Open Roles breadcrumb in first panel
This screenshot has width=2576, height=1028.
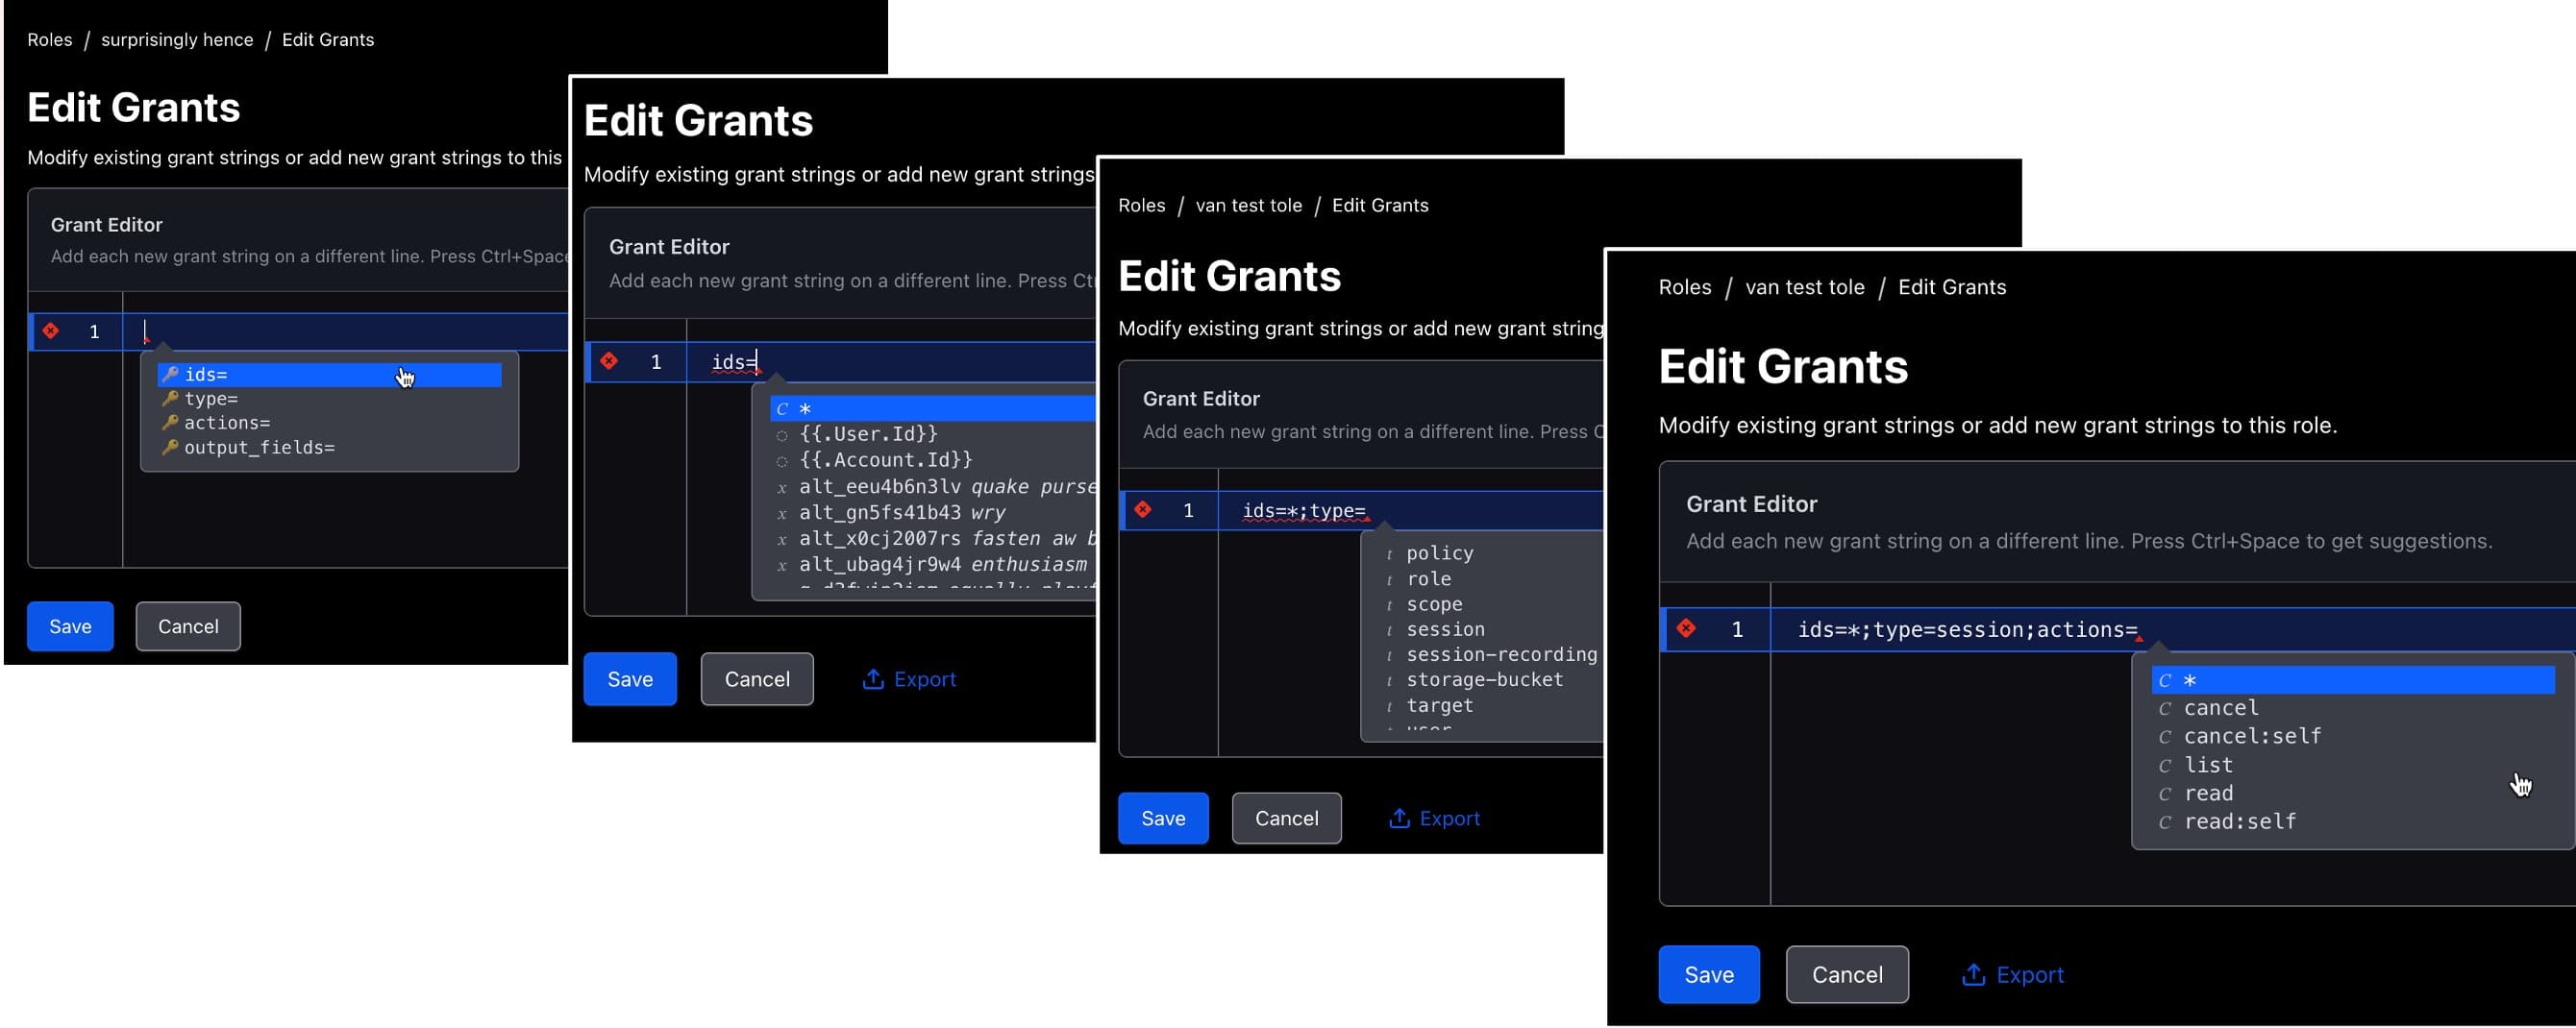pos(50,40)
